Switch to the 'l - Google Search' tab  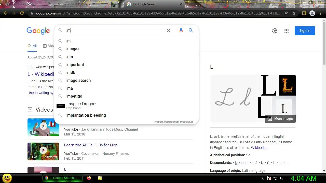(154, 4)
